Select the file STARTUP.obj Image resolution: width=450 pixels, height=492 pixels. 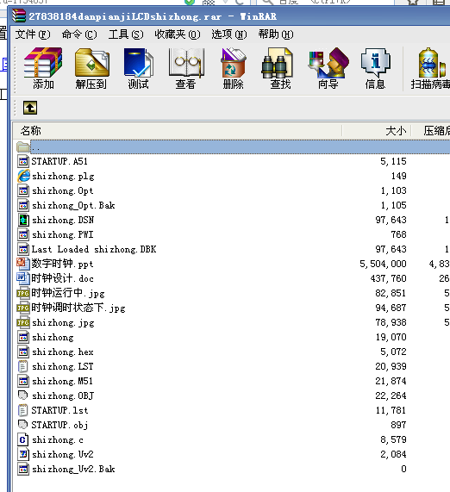click(59, 425)
